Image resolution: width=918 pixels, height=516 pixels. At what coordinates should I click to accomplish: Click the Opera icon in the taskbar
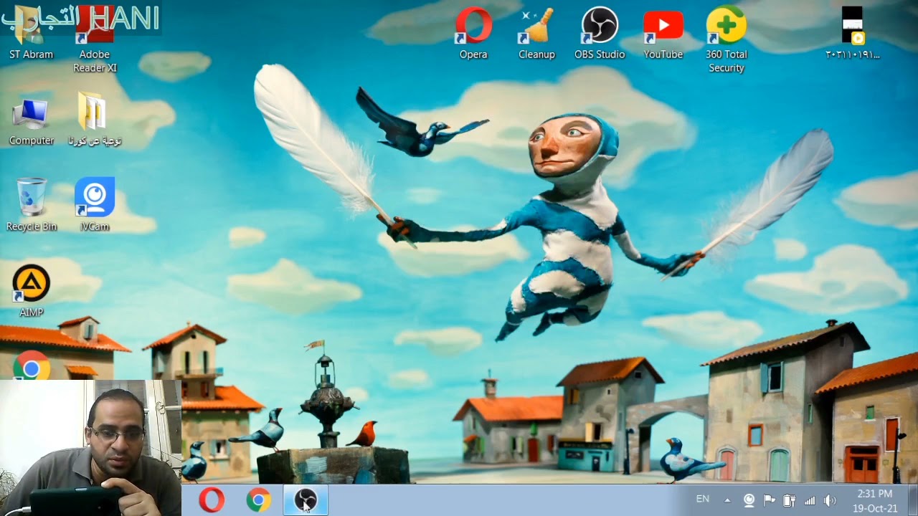211,500
